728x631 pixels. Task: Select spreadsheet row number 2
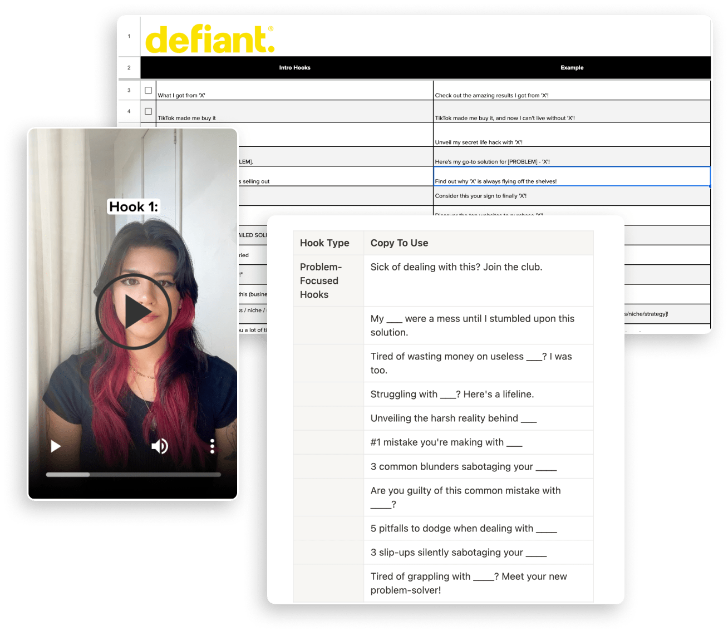(x=129, y=67)
